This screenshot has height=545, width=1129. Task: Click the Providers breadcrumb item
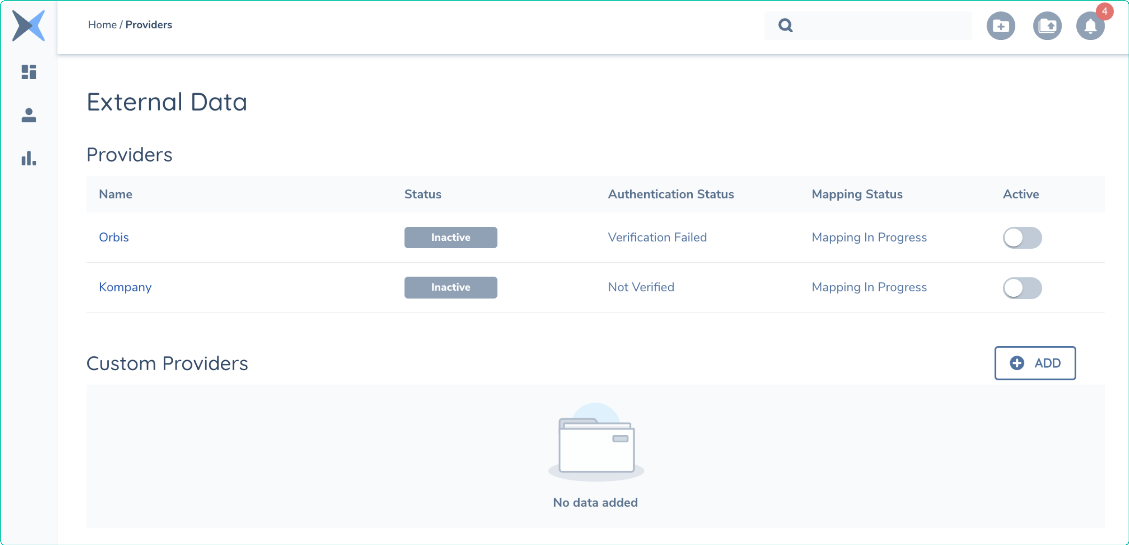tap(149, 25)
